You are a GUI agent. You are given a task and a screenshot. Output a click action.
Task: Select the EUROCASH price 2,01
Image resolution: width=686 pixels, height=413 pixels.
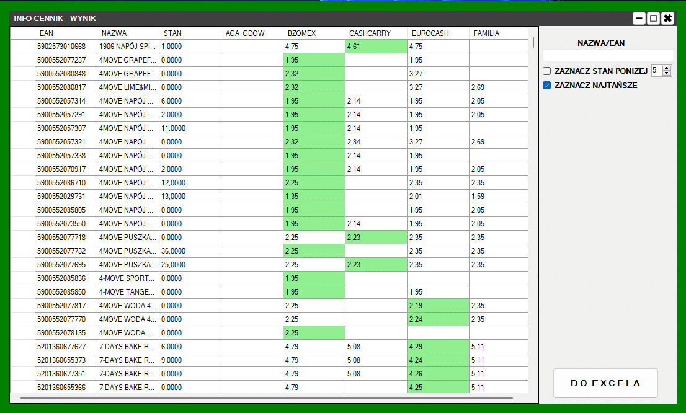[439, 197]
